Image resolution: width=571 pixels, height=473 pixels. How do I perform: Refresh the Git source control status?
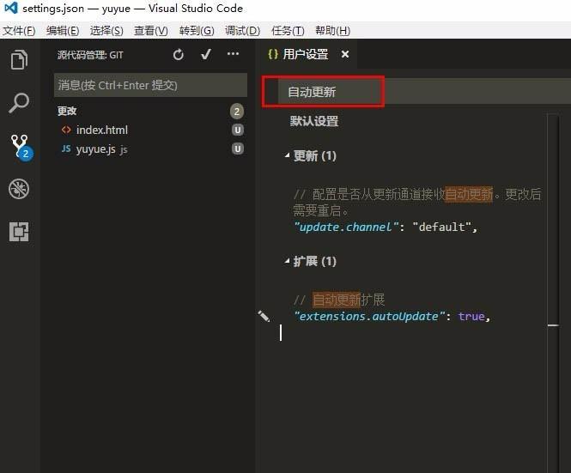(x=179, y=55)
